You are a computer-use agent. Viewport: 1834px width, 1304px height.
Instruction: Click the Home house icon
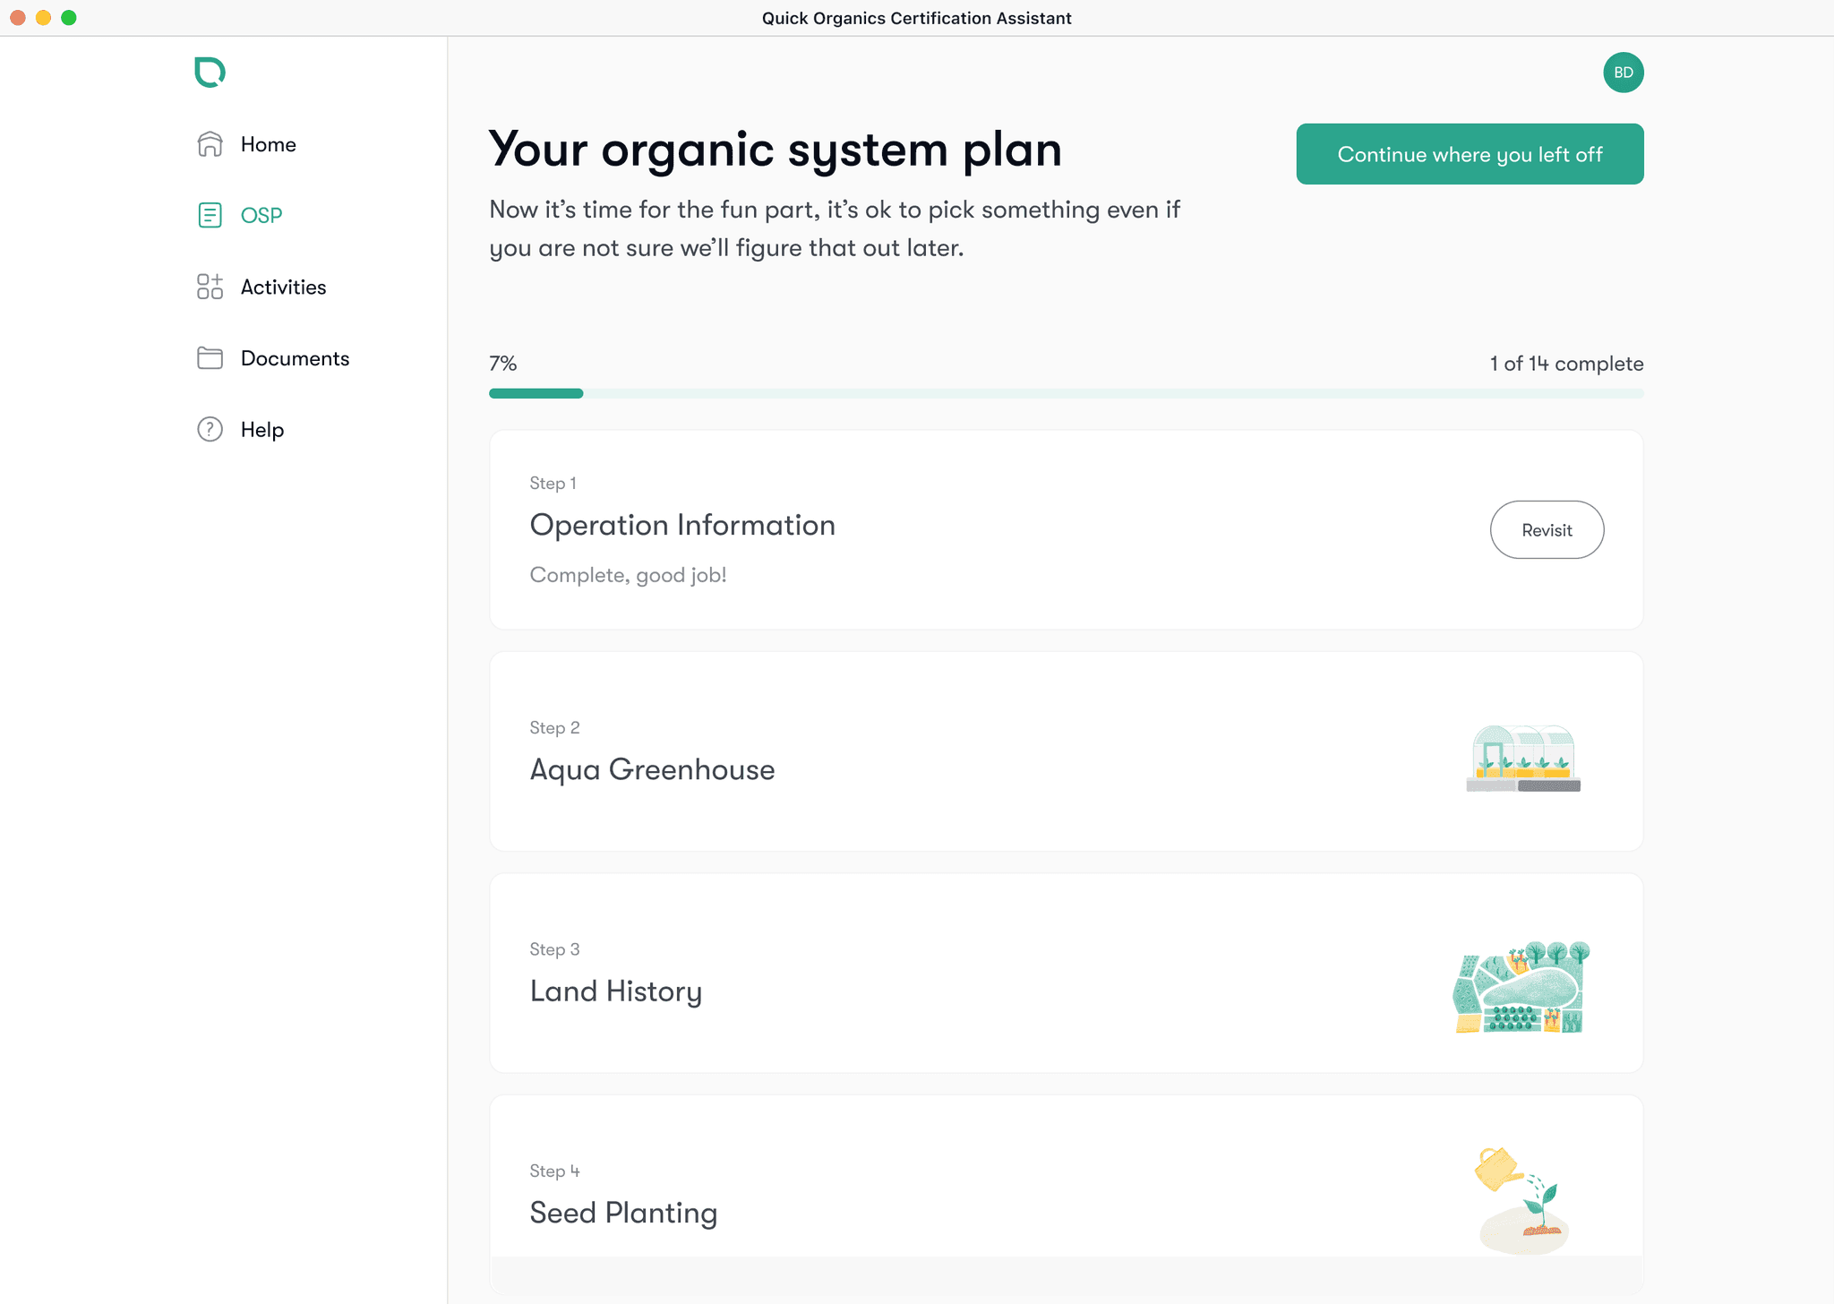(x=210, y=144)
